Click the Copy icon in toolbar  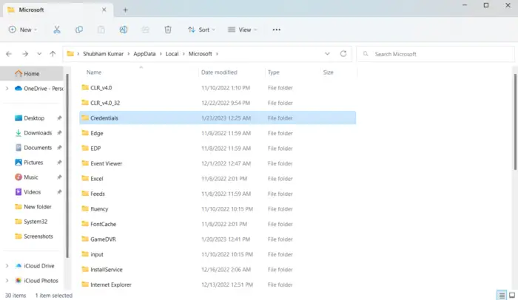coord(79,30)
